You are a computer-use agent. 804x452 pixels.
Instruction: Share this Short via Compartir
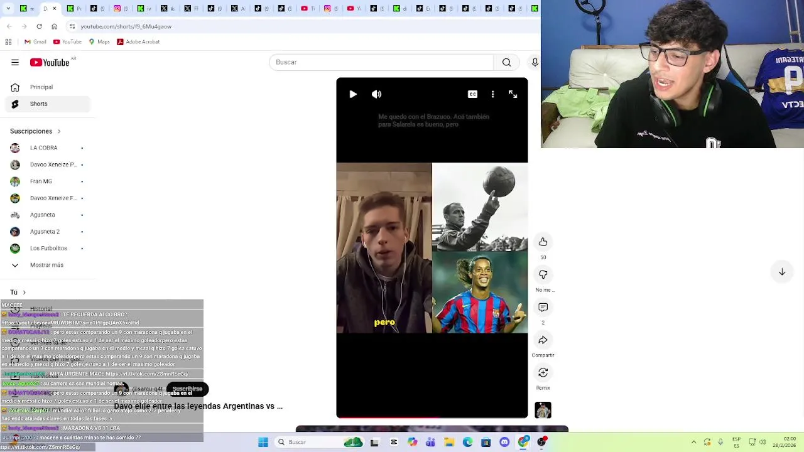pos(543,340)
